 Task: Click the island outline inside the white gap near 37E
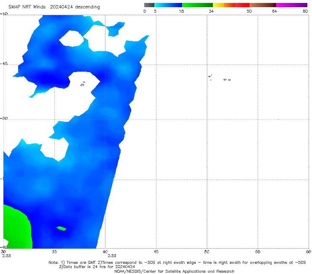coord(83,84)
